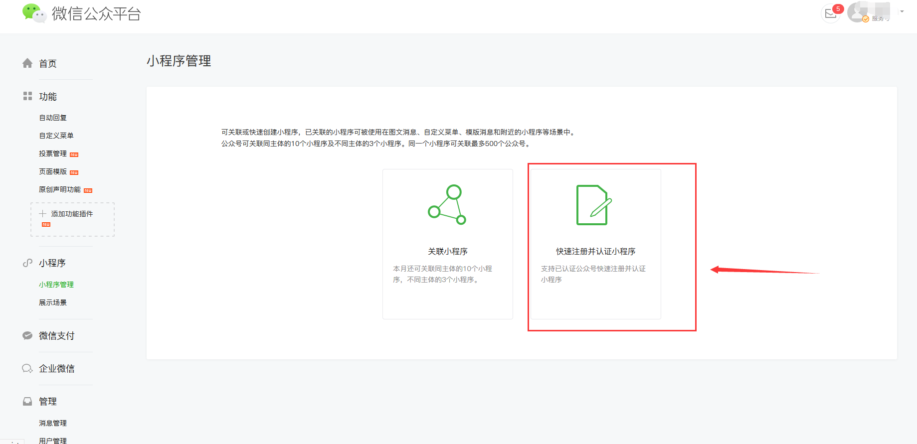Go to 消息管理
The width and height of the screenshot is (917, 444).
tap(53, 423)
